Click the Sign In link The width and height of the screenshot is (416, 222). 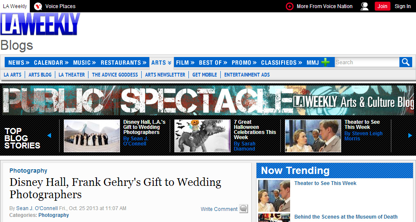click(402, 6)
